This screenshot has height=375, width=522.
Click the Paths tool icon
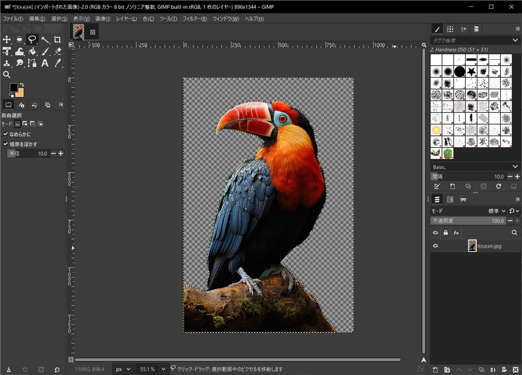pos(32,63)
